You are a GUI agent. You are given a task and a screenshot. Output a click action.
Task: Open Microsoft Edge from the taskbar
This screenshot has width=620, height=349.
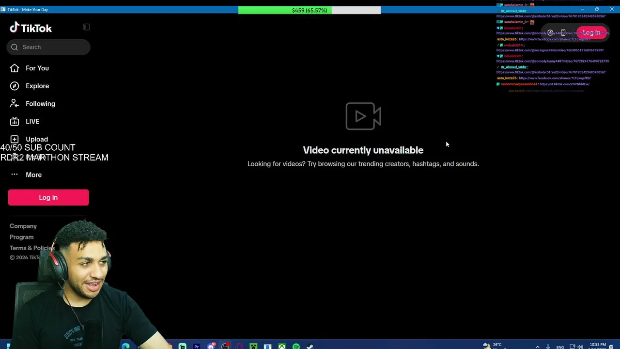click(x=125, y=346)
